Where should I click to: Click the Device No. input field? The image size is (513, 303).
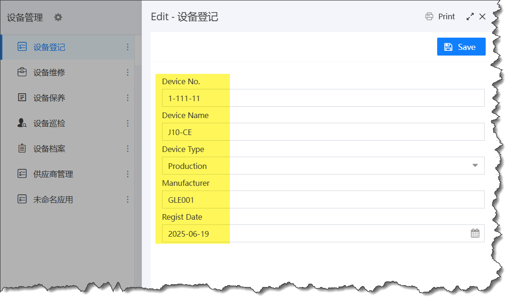[323, 98]
